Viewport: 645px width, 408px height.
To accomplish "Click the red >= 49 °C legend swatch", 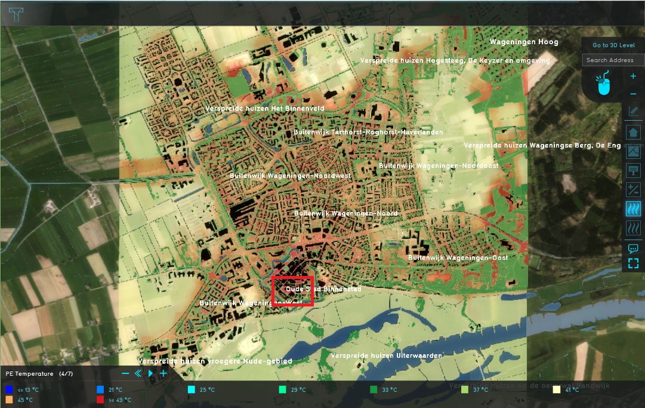I will [x=100, y=400].
